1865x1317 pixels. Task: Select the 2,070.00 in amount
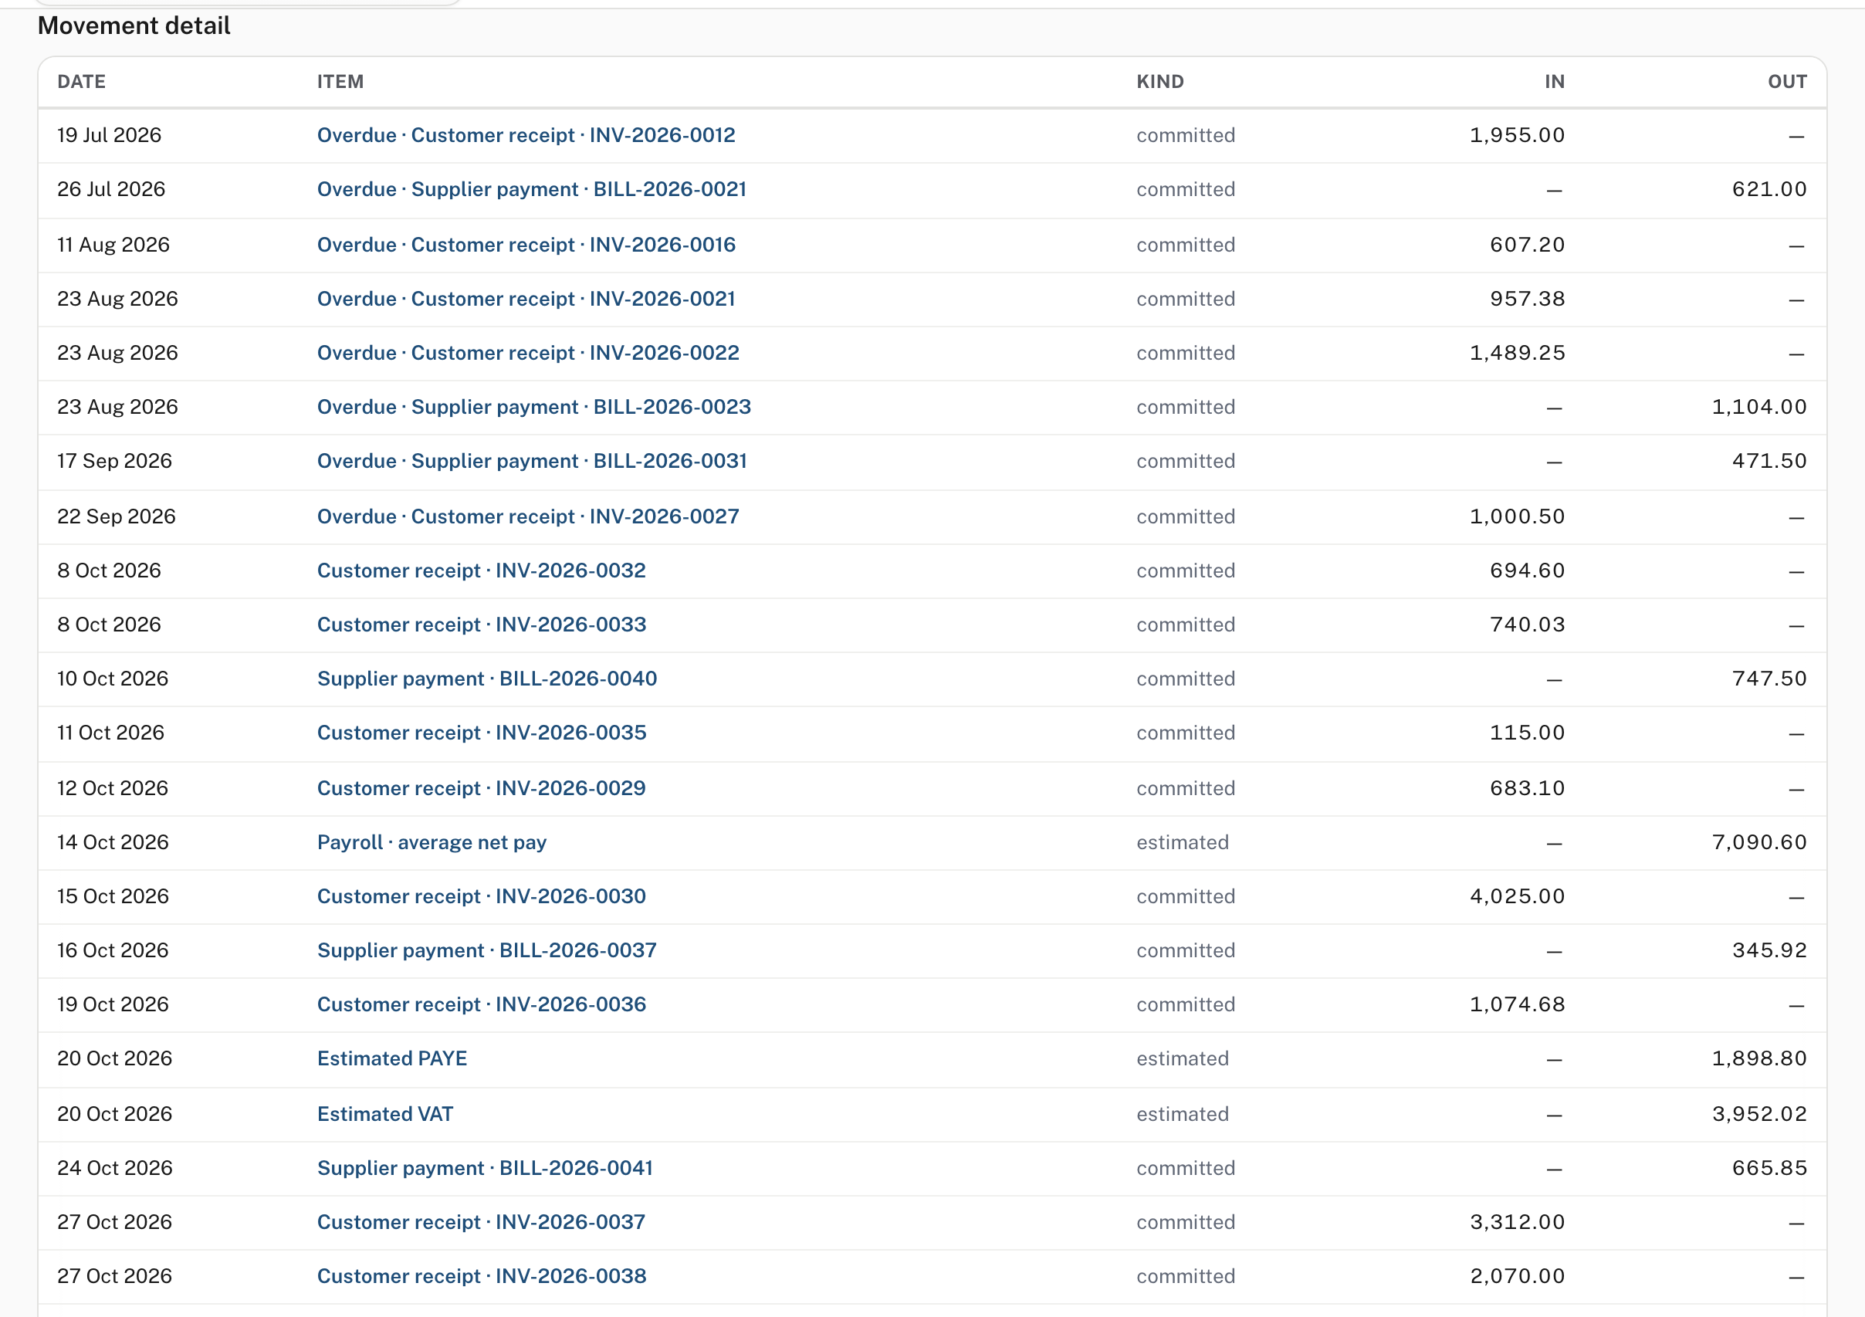1518,1276
